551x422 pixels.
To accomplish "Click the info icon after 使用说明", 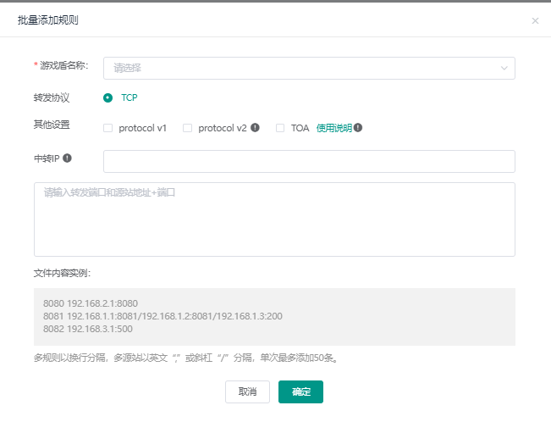I will click(358, 128).
